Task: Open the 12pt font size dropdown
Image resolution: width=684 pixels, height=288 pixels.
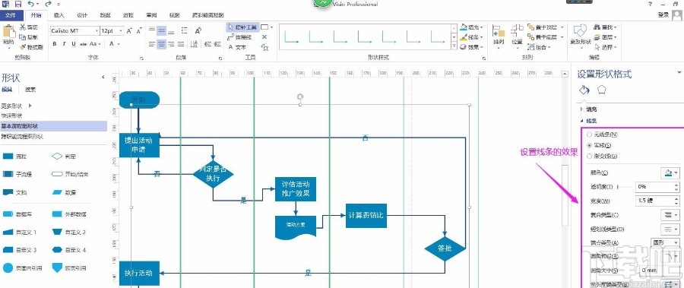Action: pyautogui.click(x=122, y=31)
